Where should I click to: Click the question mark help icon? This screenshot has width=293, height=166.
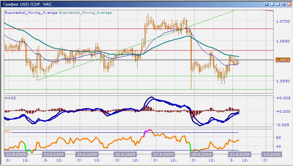[266, 4]
